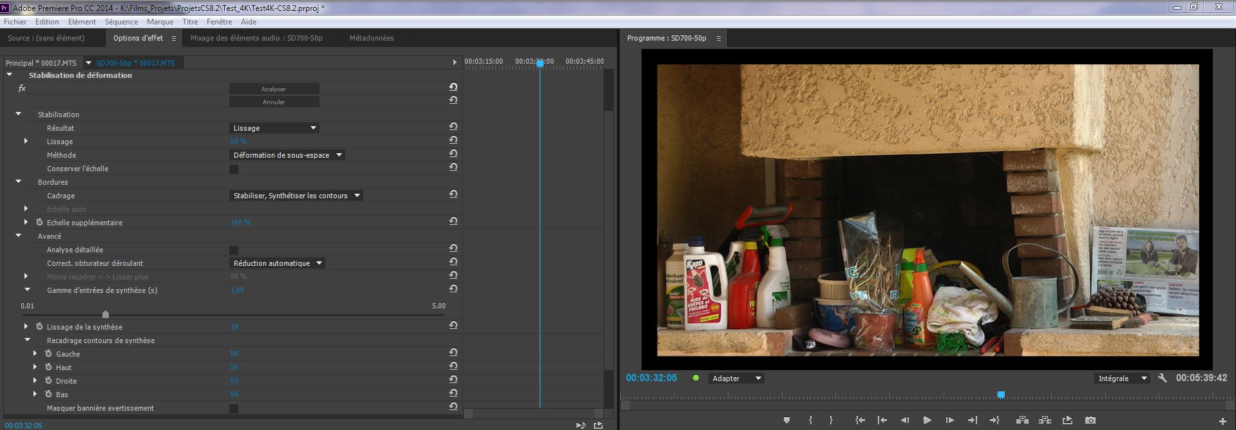Image resolution: width=1236 pixels, height=430 pixels.
Task: Click the Lift button in Program monitor
Action: (x=1022, y=420)
